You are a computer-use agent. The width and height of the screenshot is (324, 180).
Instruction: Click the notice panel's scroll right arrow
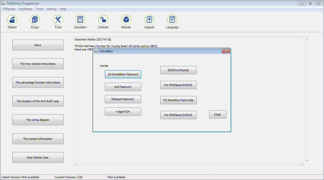coord(303,165)
